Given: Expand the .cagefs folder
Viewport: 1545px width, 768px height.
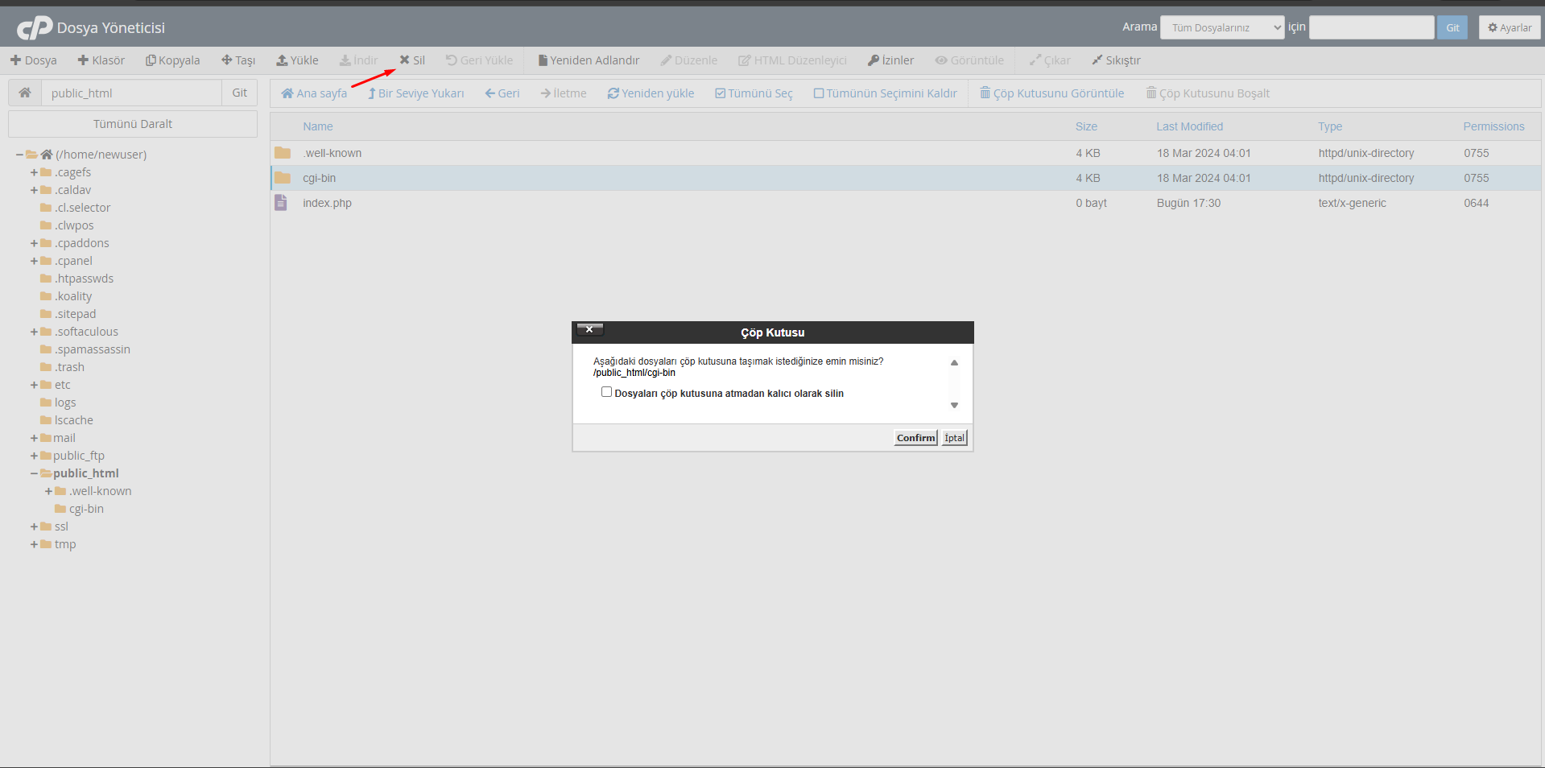Looking at the screenshot, I should pyautogui.click(x=34, y=172).
